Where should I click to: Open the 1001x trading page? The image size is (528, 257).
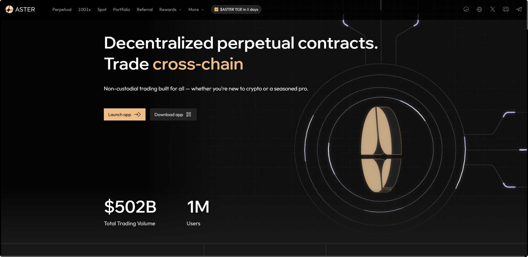pyautogui.click(x=84, y=9)
